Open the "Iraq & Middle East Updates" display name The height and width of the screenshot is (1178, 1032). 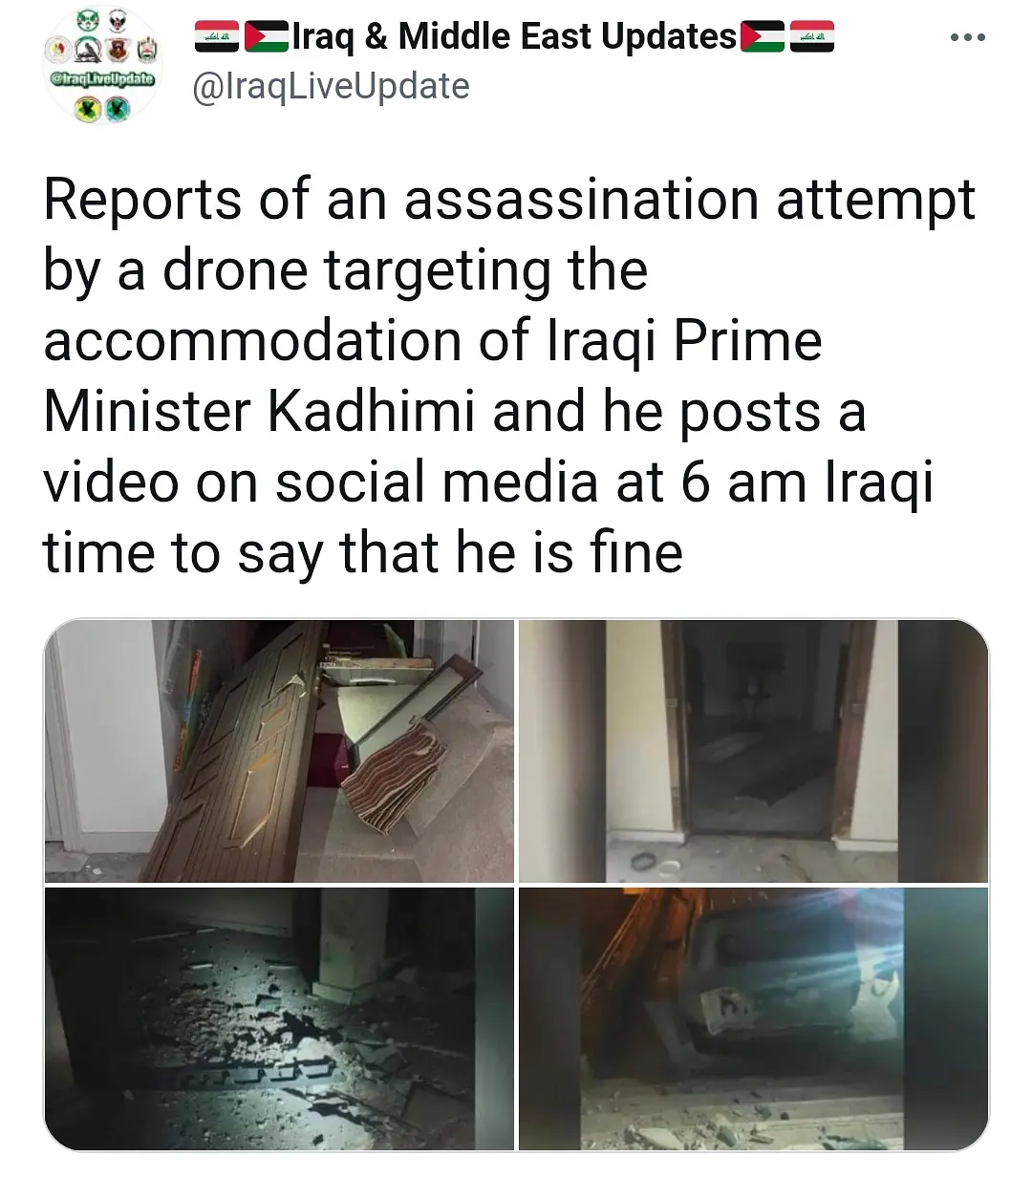pyautogui.click(x=514, y=36)
